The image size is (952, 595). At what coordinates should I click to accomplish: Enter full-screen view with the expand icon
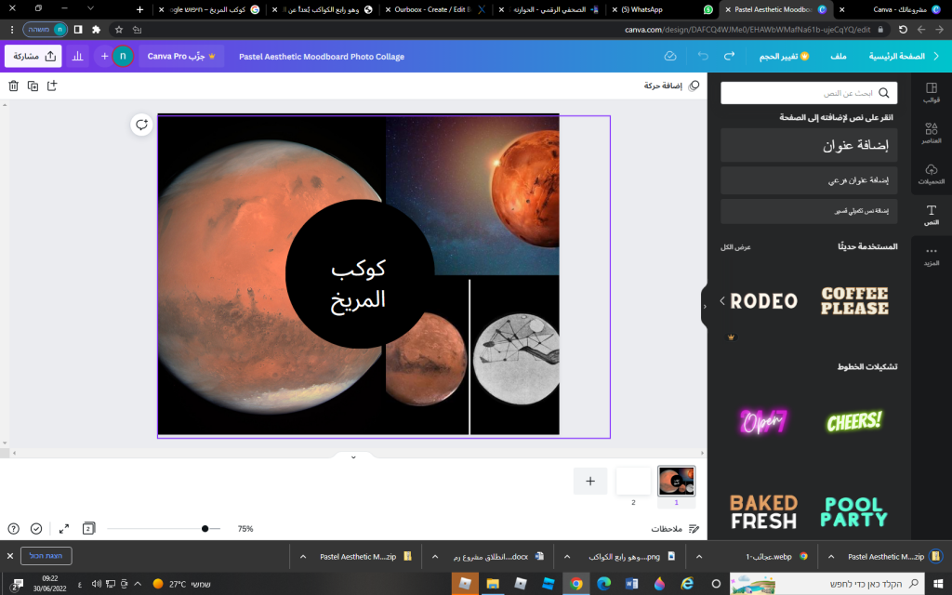pos(63,528)
